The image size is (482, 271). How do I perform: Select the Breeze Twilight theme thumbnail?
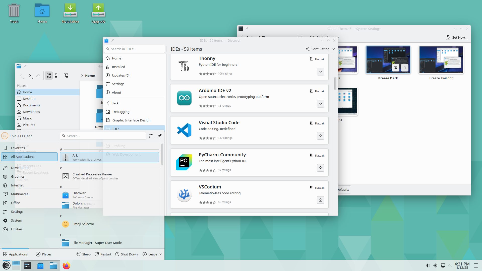(x=441, y=60)
